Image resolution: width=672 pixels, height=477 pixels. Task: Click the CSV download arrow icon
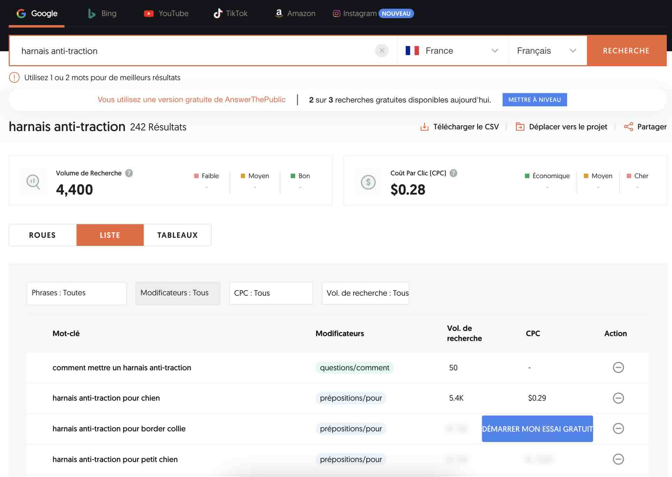tap(425, 127)
